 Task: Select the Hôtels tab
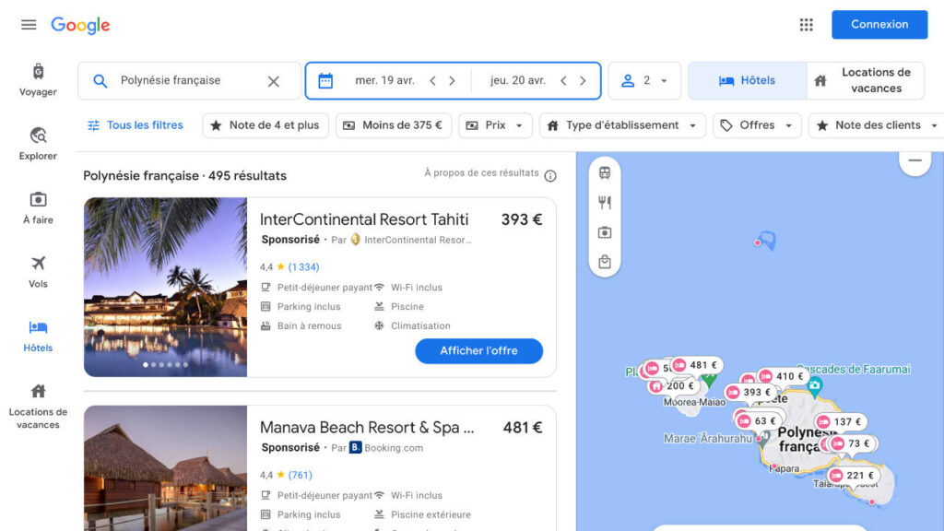(x=747, y=81)
